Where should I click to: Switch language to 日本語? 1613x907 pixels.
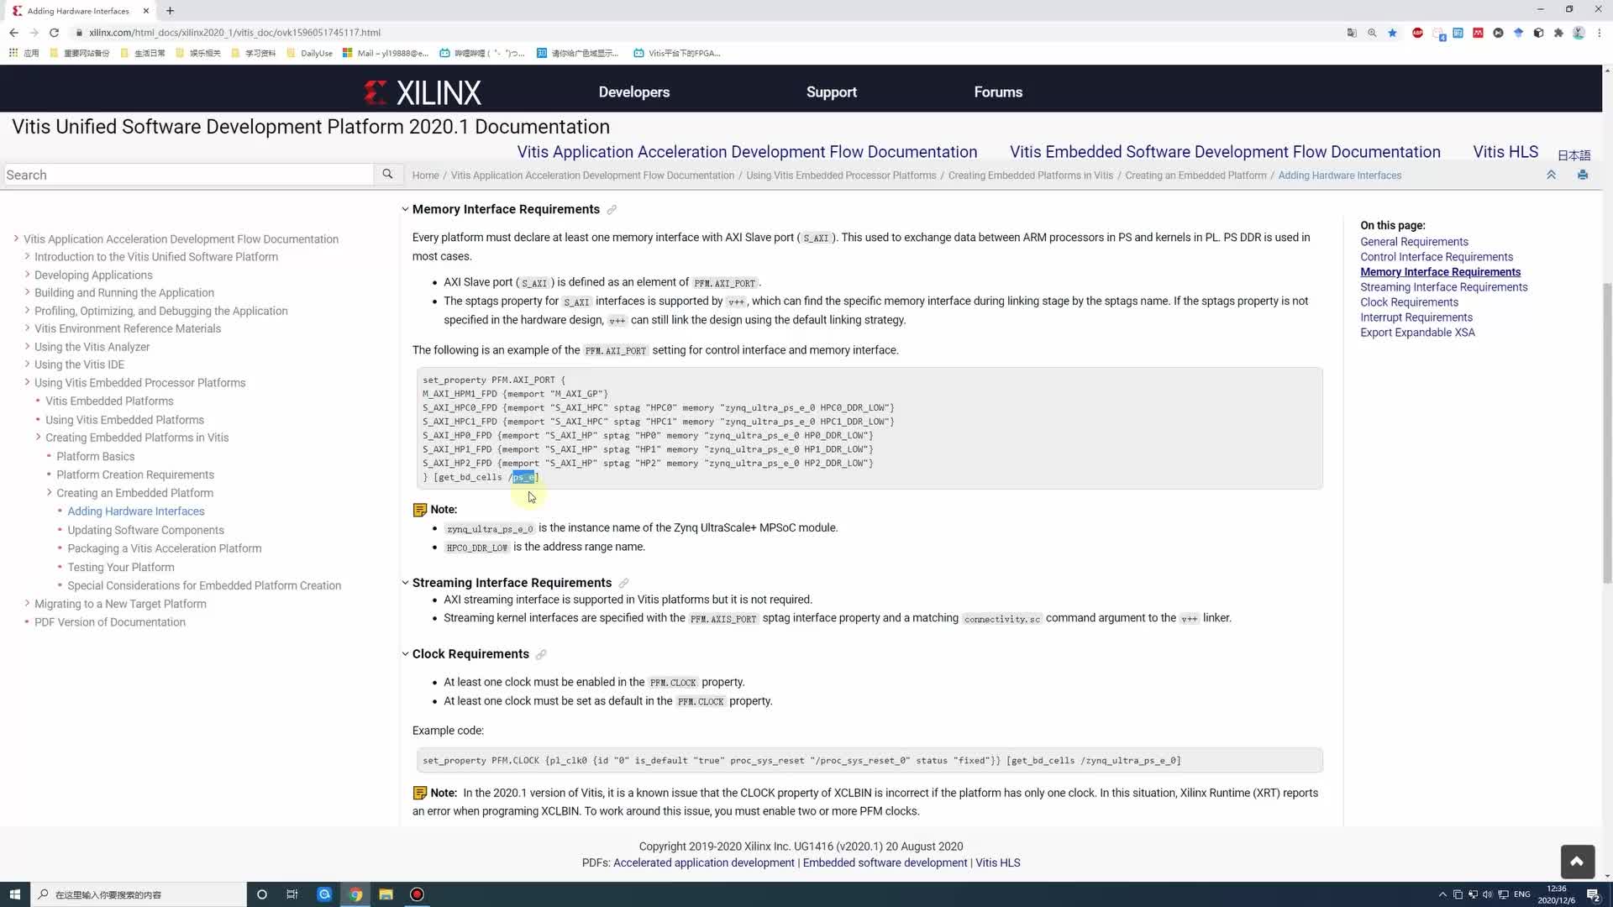click(x=1574, y=155)
